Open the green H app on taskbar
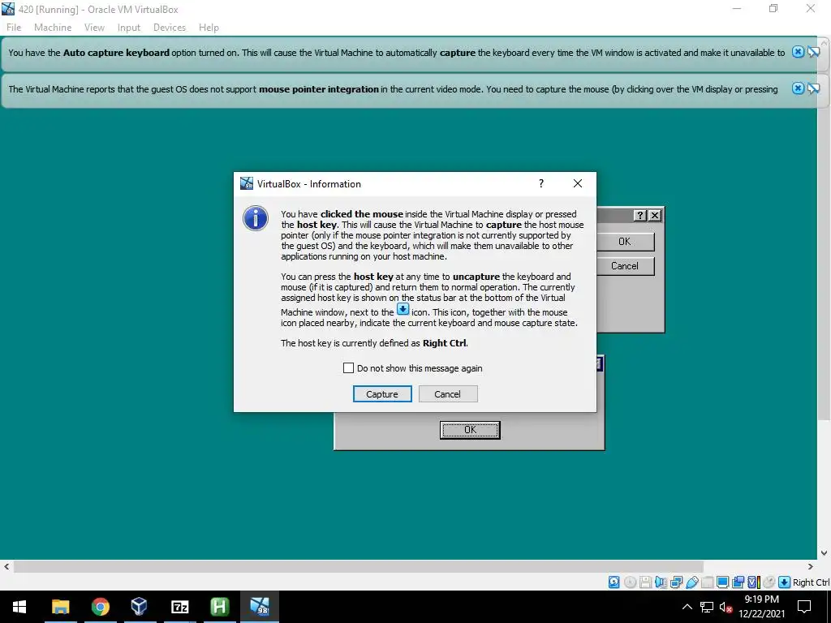The image size is (831, 623). (219, 607)
